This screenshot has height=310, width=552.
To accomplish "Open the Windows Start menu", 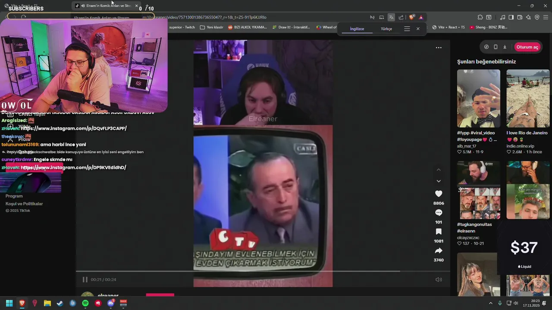I will pos(9,303).
